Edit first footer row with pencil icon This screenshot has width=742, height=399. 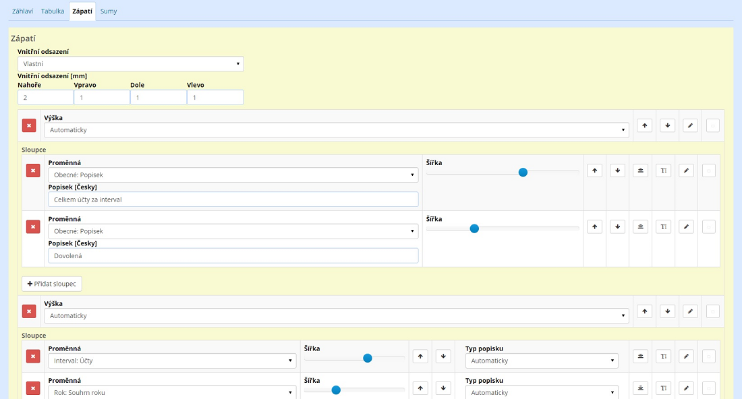pos(690,125)
